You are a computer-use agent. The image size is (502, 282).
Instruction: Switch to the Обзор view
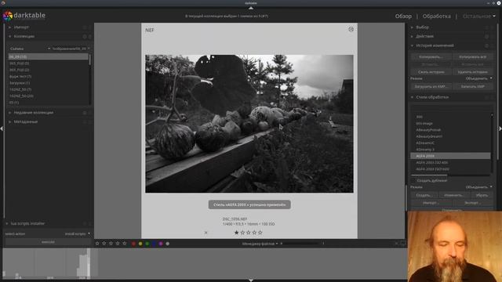click(x=403, y=16)
